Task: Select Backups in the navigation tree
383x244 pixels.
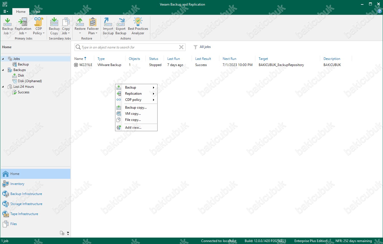Action: pos(19,70)
